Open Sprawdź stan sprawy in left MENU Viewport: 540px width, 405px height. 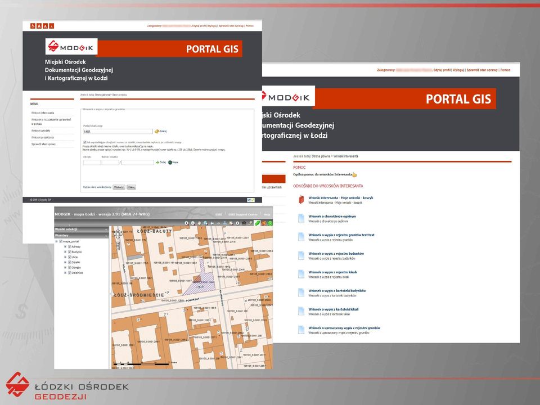43,145
